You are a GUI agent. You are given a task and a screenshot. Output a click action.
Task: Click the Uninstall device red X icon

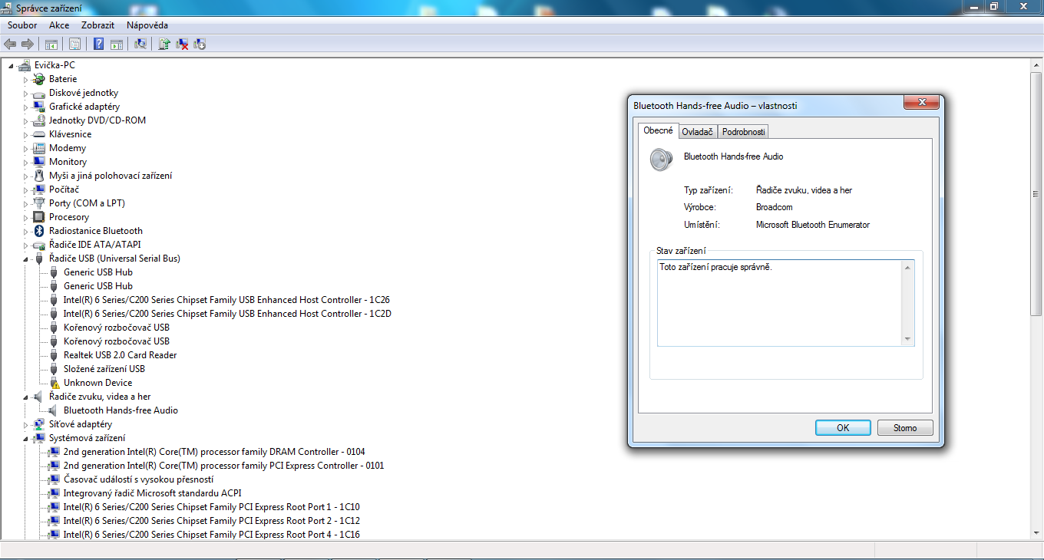click(x=182, y=44)
